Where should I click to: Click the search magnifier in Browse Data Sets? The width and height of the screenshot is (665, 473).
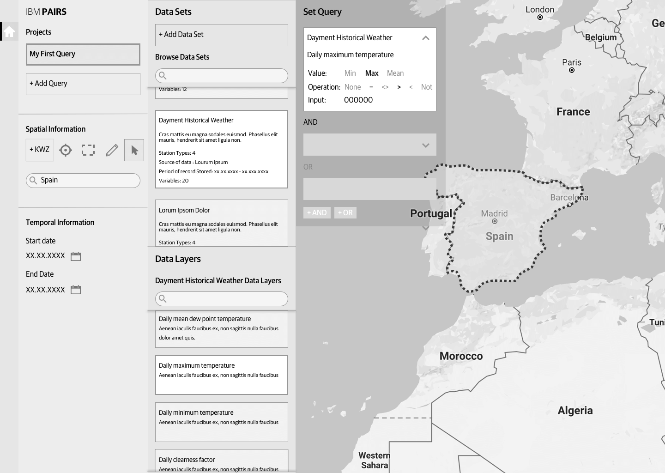163,76
